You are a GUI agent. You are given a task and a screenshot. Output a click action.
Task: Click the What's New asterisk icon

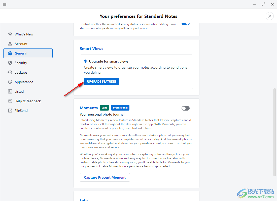10,34
